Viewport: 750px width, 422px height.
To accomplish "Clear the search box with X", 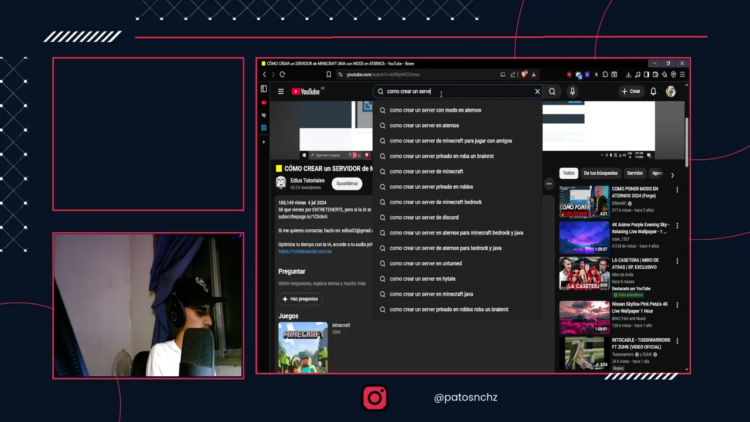I will [537, 91].
